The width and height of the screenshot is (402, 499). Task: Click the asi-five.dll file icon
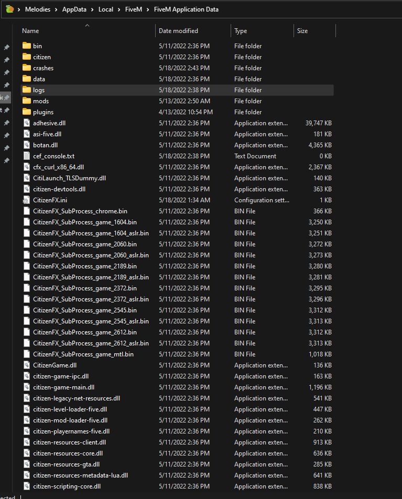tap(27, 134)
